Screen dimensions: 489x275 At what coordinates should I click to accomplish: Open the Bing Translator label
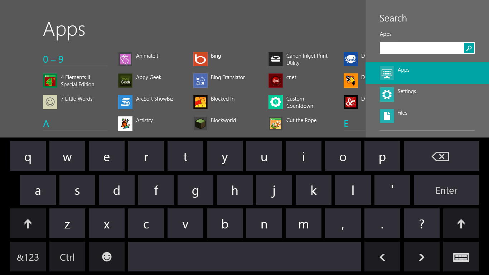pos(228,77)
